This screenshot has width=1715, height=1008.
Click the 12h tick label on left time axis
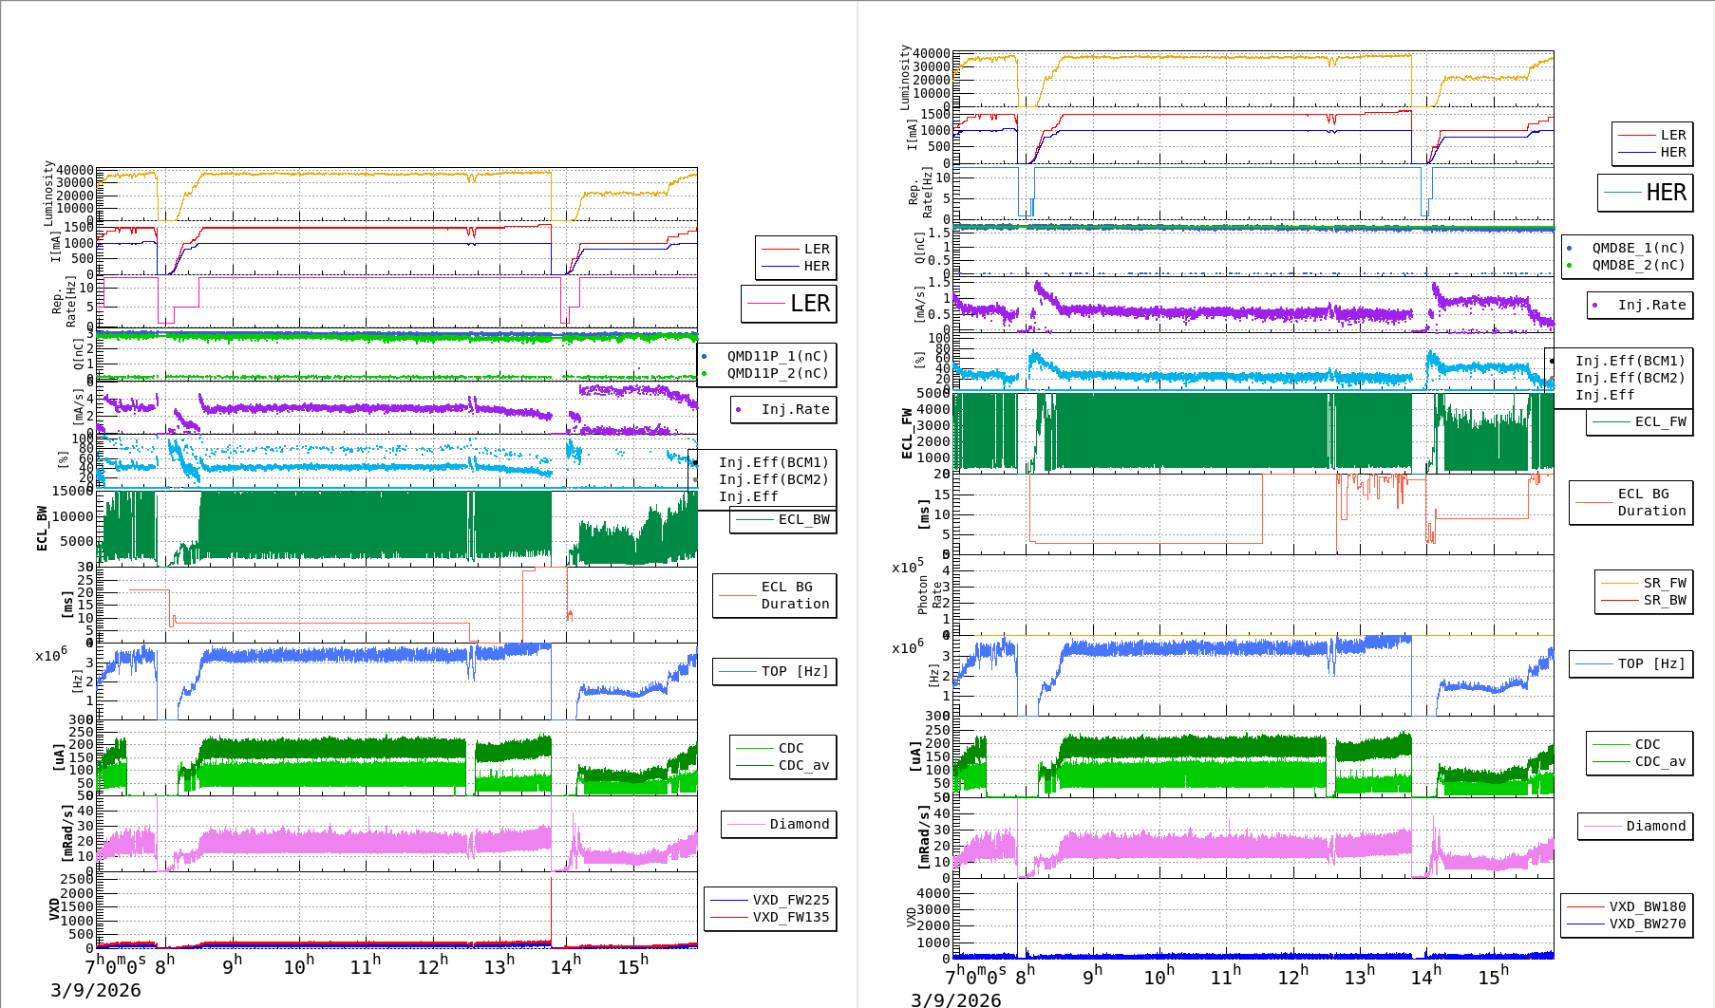(432, 966)
